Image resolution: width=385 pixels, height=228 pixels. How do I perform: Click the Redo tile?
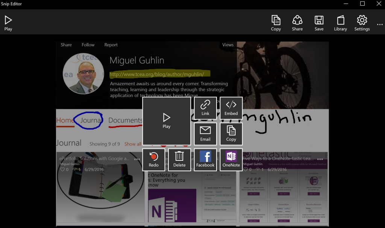click(153, 160)
